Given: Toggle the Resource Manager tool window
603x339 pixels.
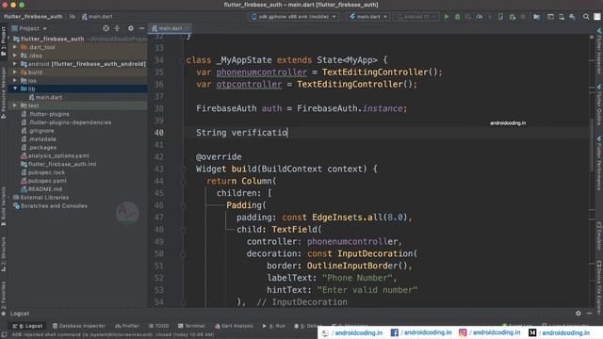Looking at the screenshot, I should point(4,92).
